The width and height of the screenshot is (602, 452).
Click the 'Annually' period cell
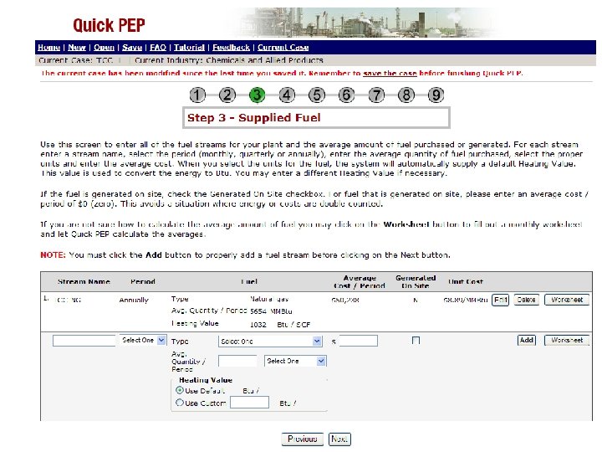(134, 300)
